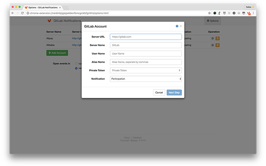Click the Operation column header

tap(214, 32)
